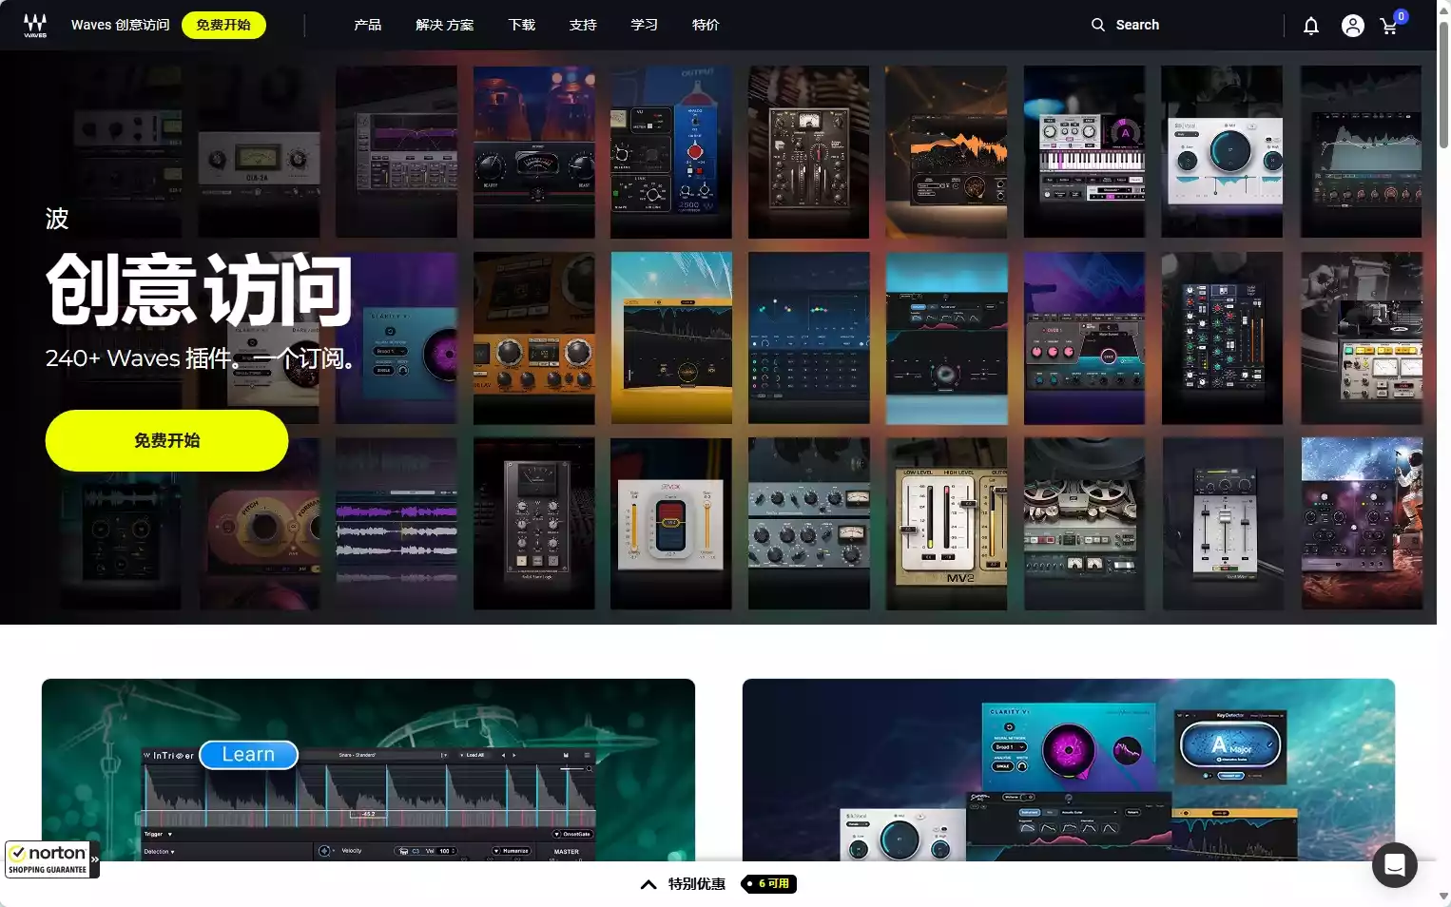Click the astronaut space plugin thumbnail
The image size is (1451, 907).
(x=1362, y=524)
